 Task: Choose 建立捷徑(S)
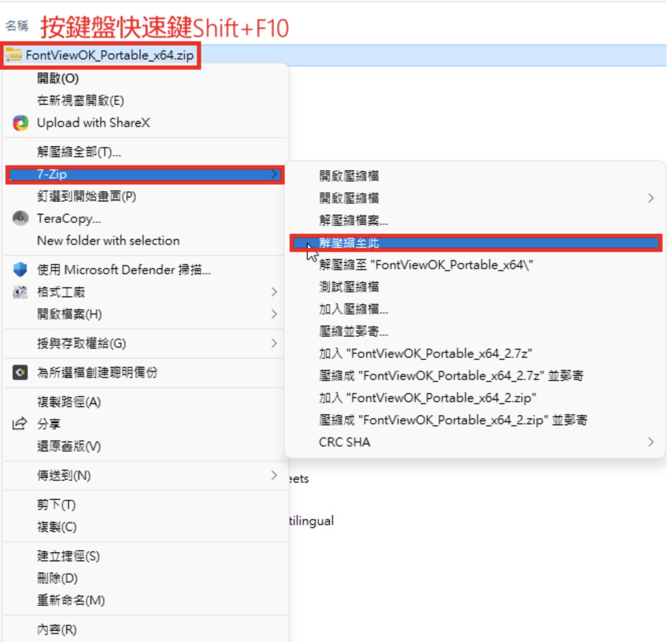pyautogui.click(x=146, y=556)
